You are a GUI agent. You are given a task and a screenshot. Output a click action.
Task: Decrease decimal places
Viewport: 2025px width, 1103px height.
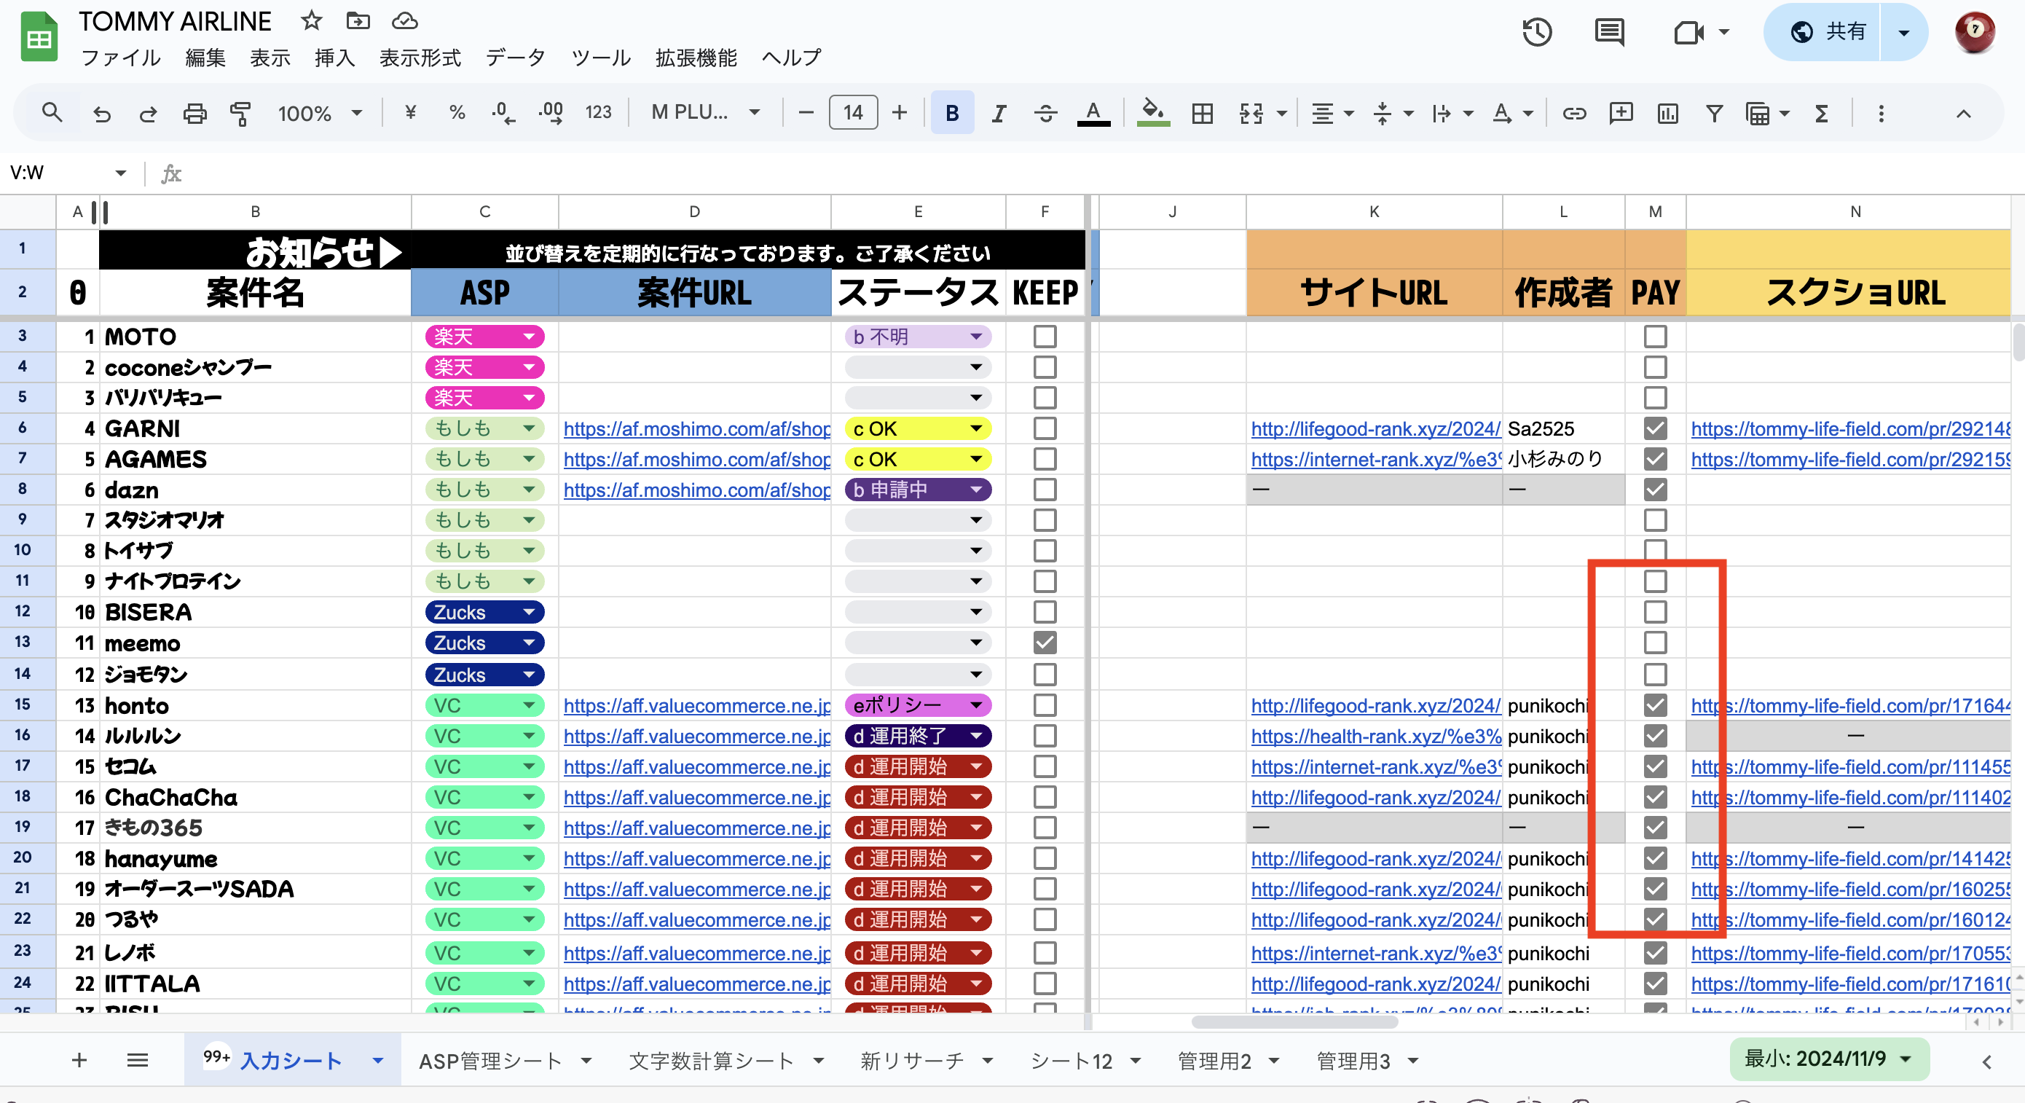coord(503,113)
